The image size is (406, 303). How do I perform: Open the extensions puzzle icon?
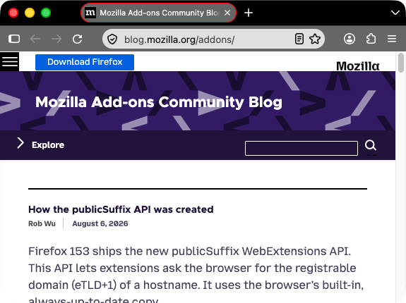[x=371, y=39]
